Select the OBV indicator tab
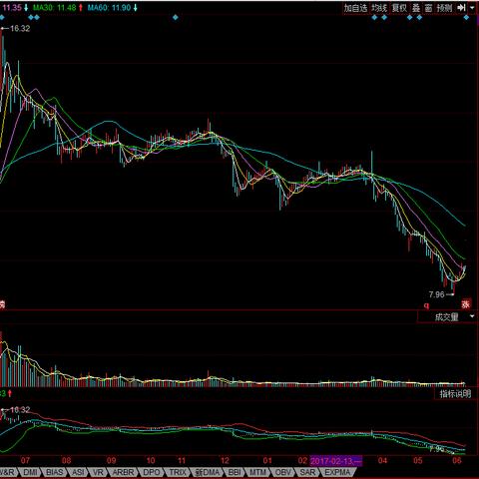This screenshot has width=479, height=479. [283, 472]
